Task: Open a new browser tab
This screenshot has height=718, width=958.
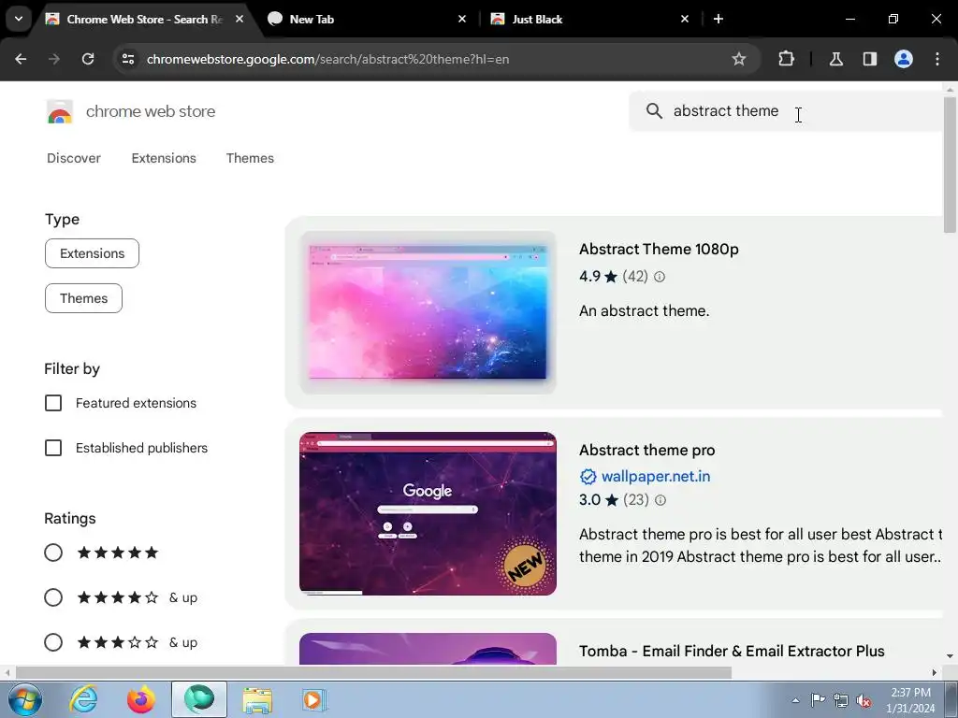Action: coord(718,19)
